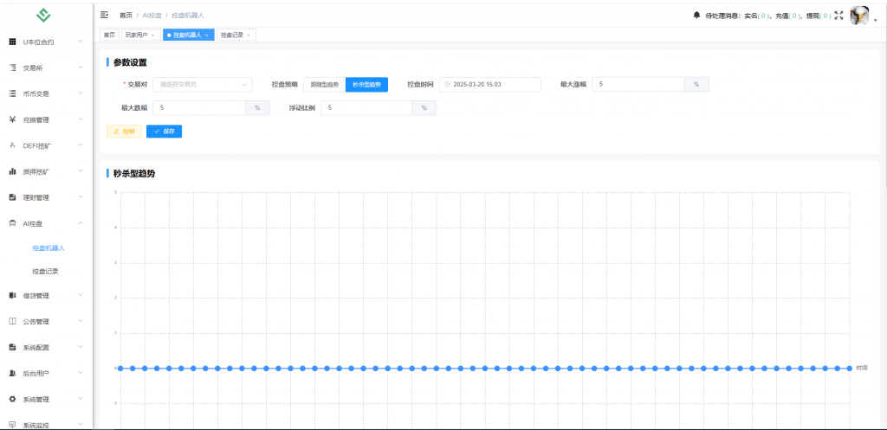The height and width of the screenshot is (430, 887).
Task: Click the 充值(0) pending message link
Action: 788,16
